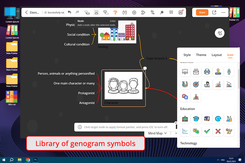Switch to the Style tab
The image size is (245, 163).
click(x=187, y=55)
